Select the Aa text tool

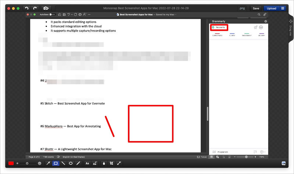click(87, 163)
